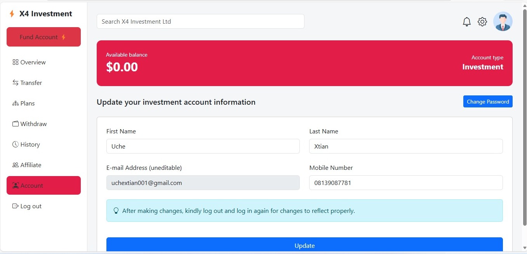The height and width of the screenshot is (254, 527).
Task: Open the settings gear icon
Action: (482, 22)
